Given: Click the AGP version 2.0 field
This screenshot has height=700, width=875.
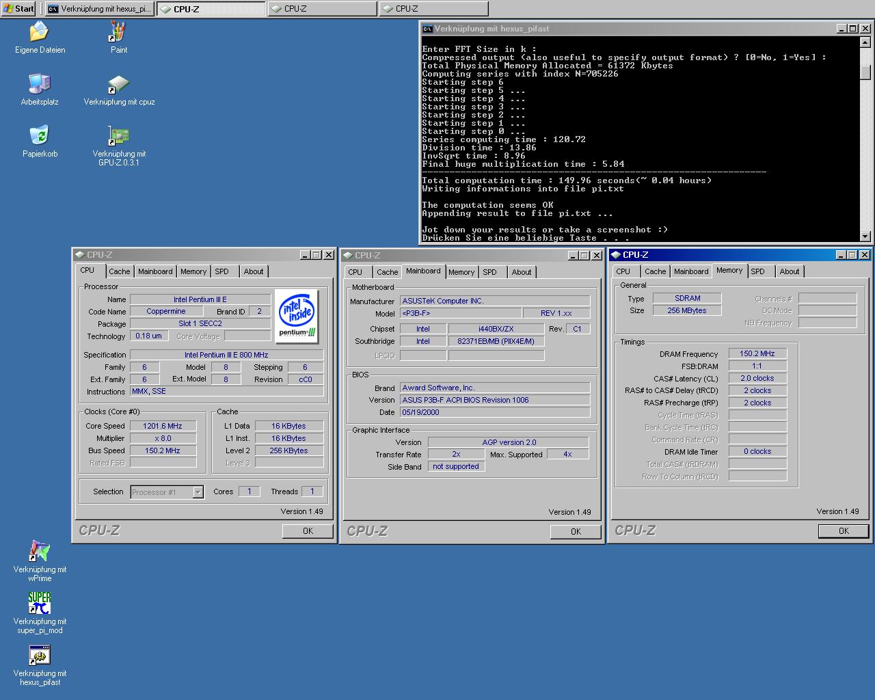Looking at the screenshot, I should click(x=509, y=442).
